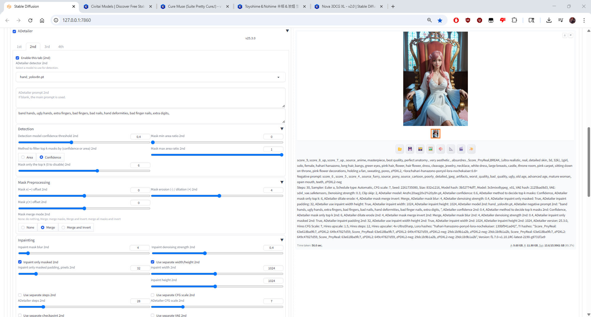Screen dimensions: 591x317
Task: Close the gallery preview with small X
Action: pyautogui.click(x=571, y=35)
